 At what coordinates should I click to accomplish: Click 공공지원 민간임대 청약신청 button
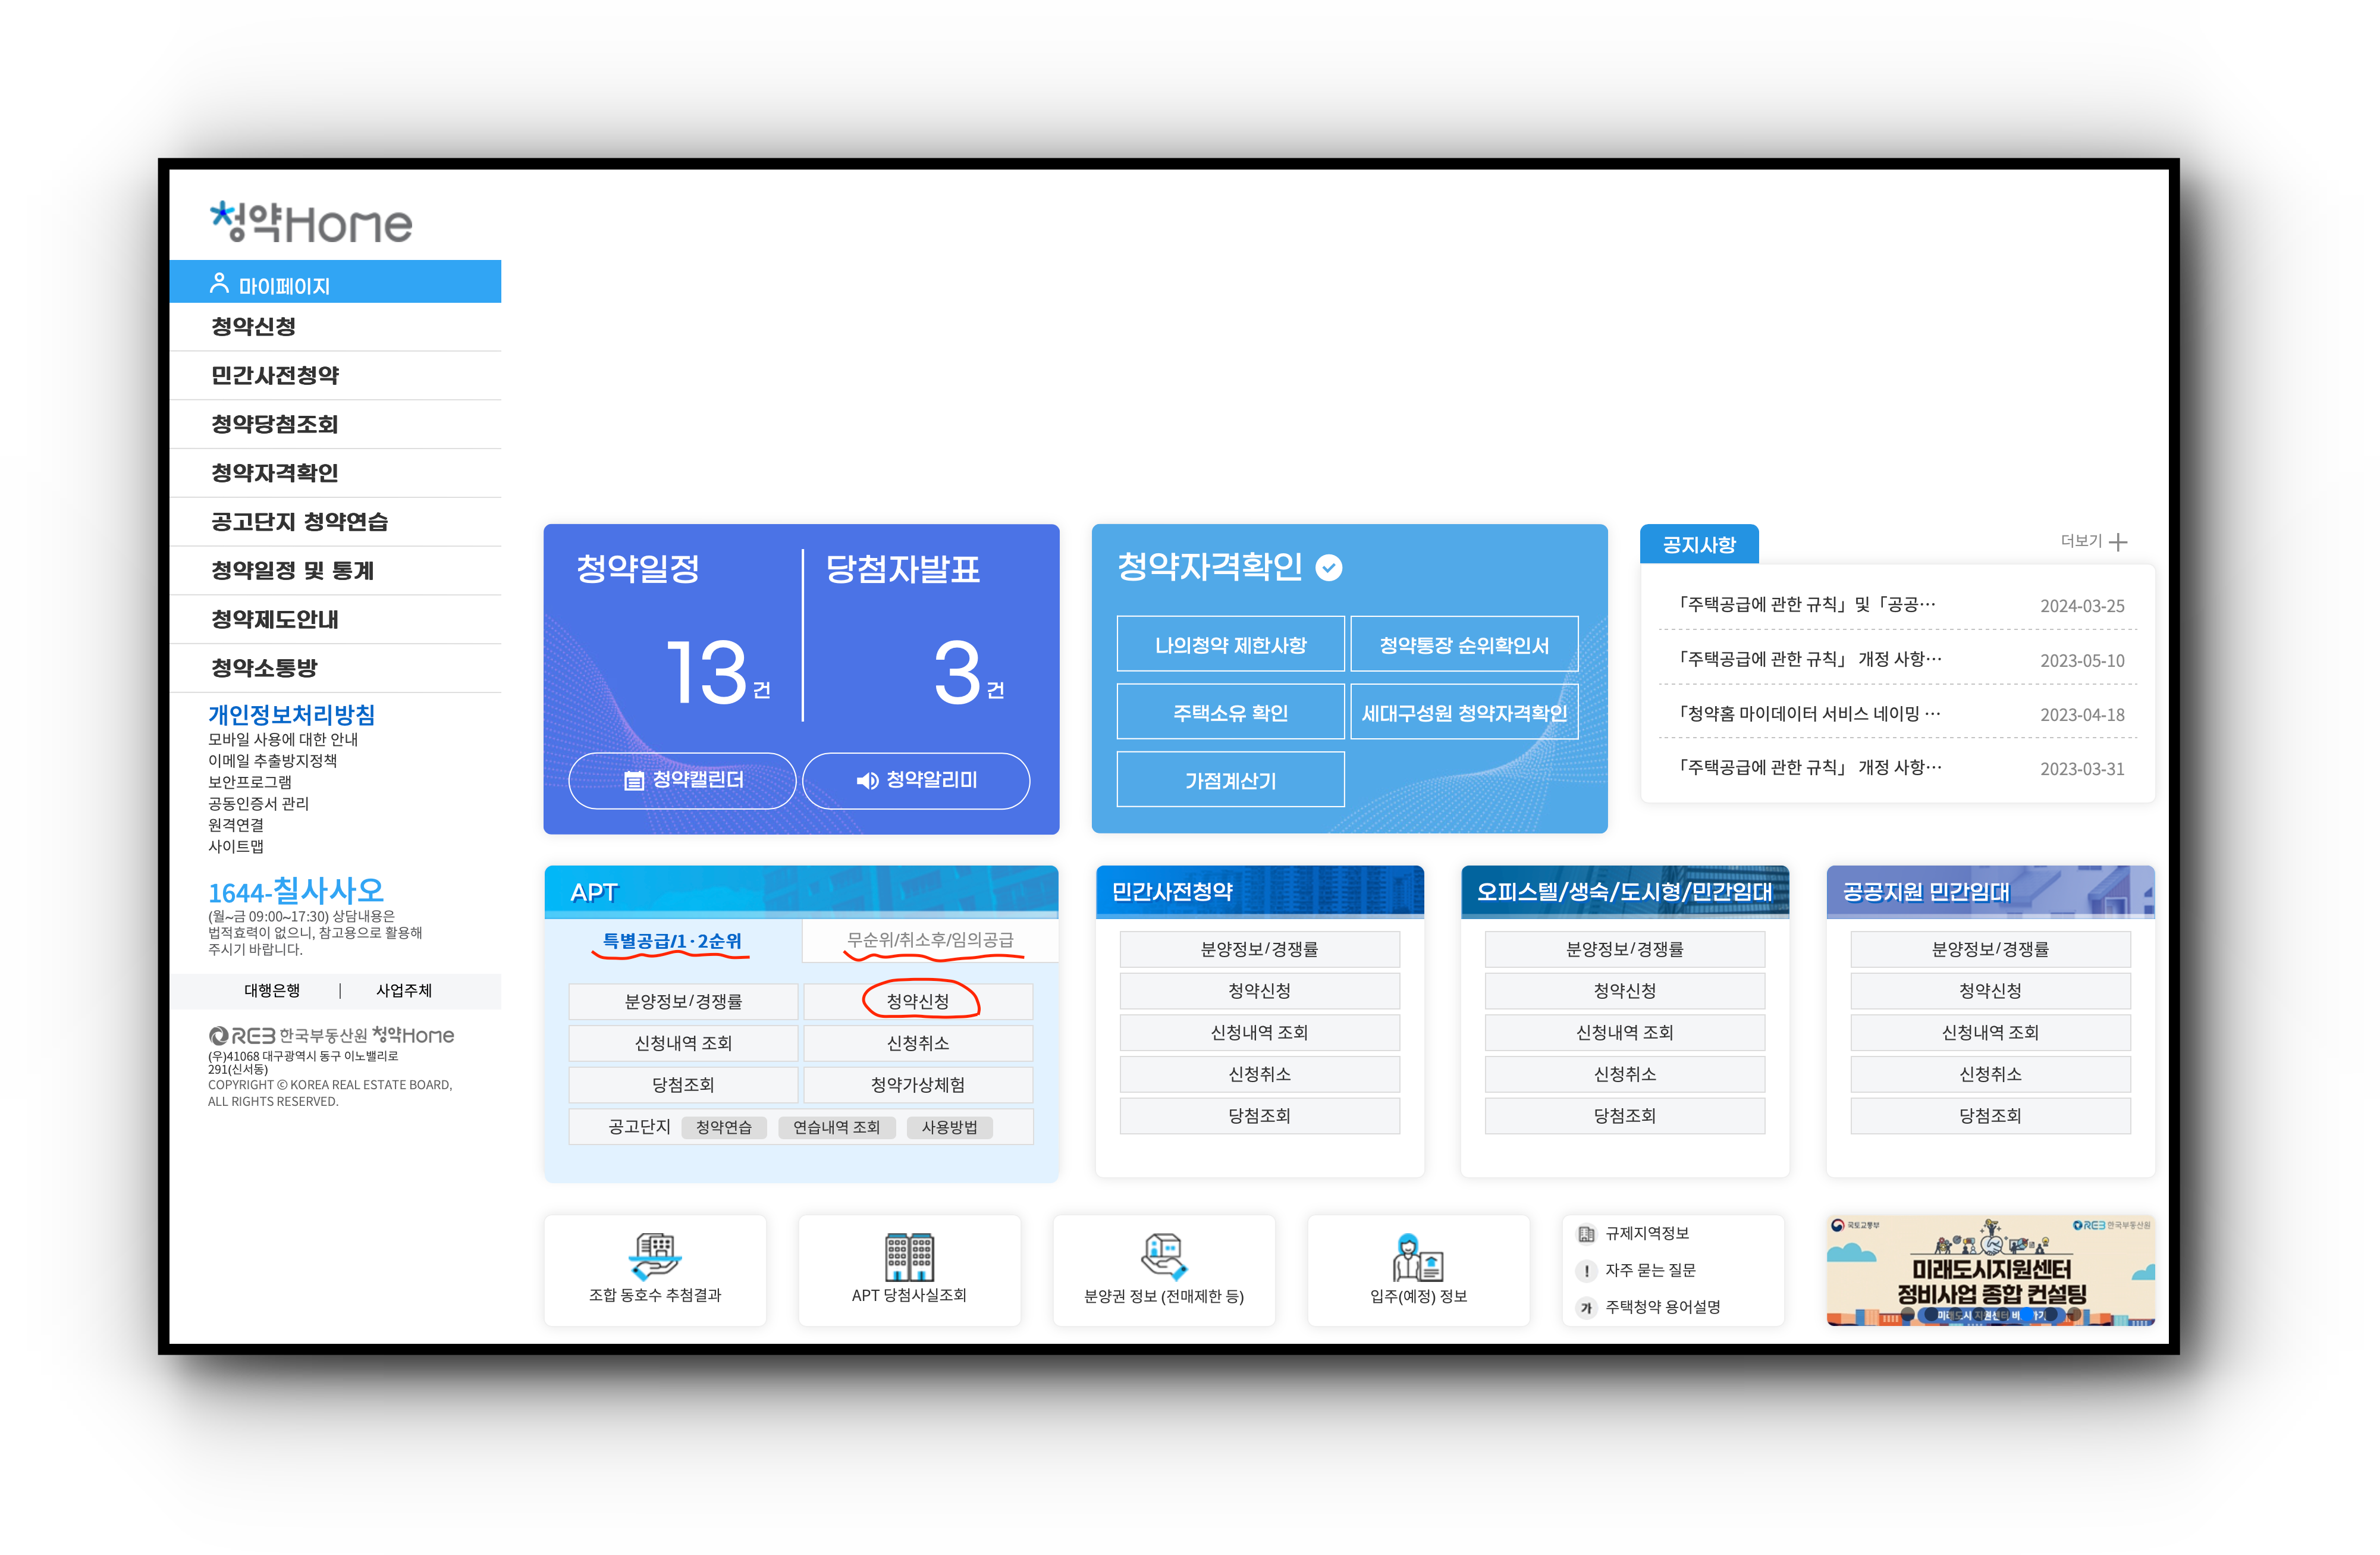point(1990,991)
